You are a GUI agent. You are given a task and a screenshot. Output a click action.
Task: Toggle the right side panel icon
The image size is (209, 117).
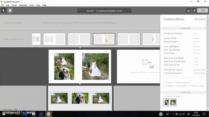[194, 10]
